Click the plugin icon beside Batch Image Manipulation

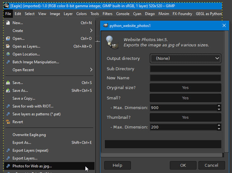8,62
